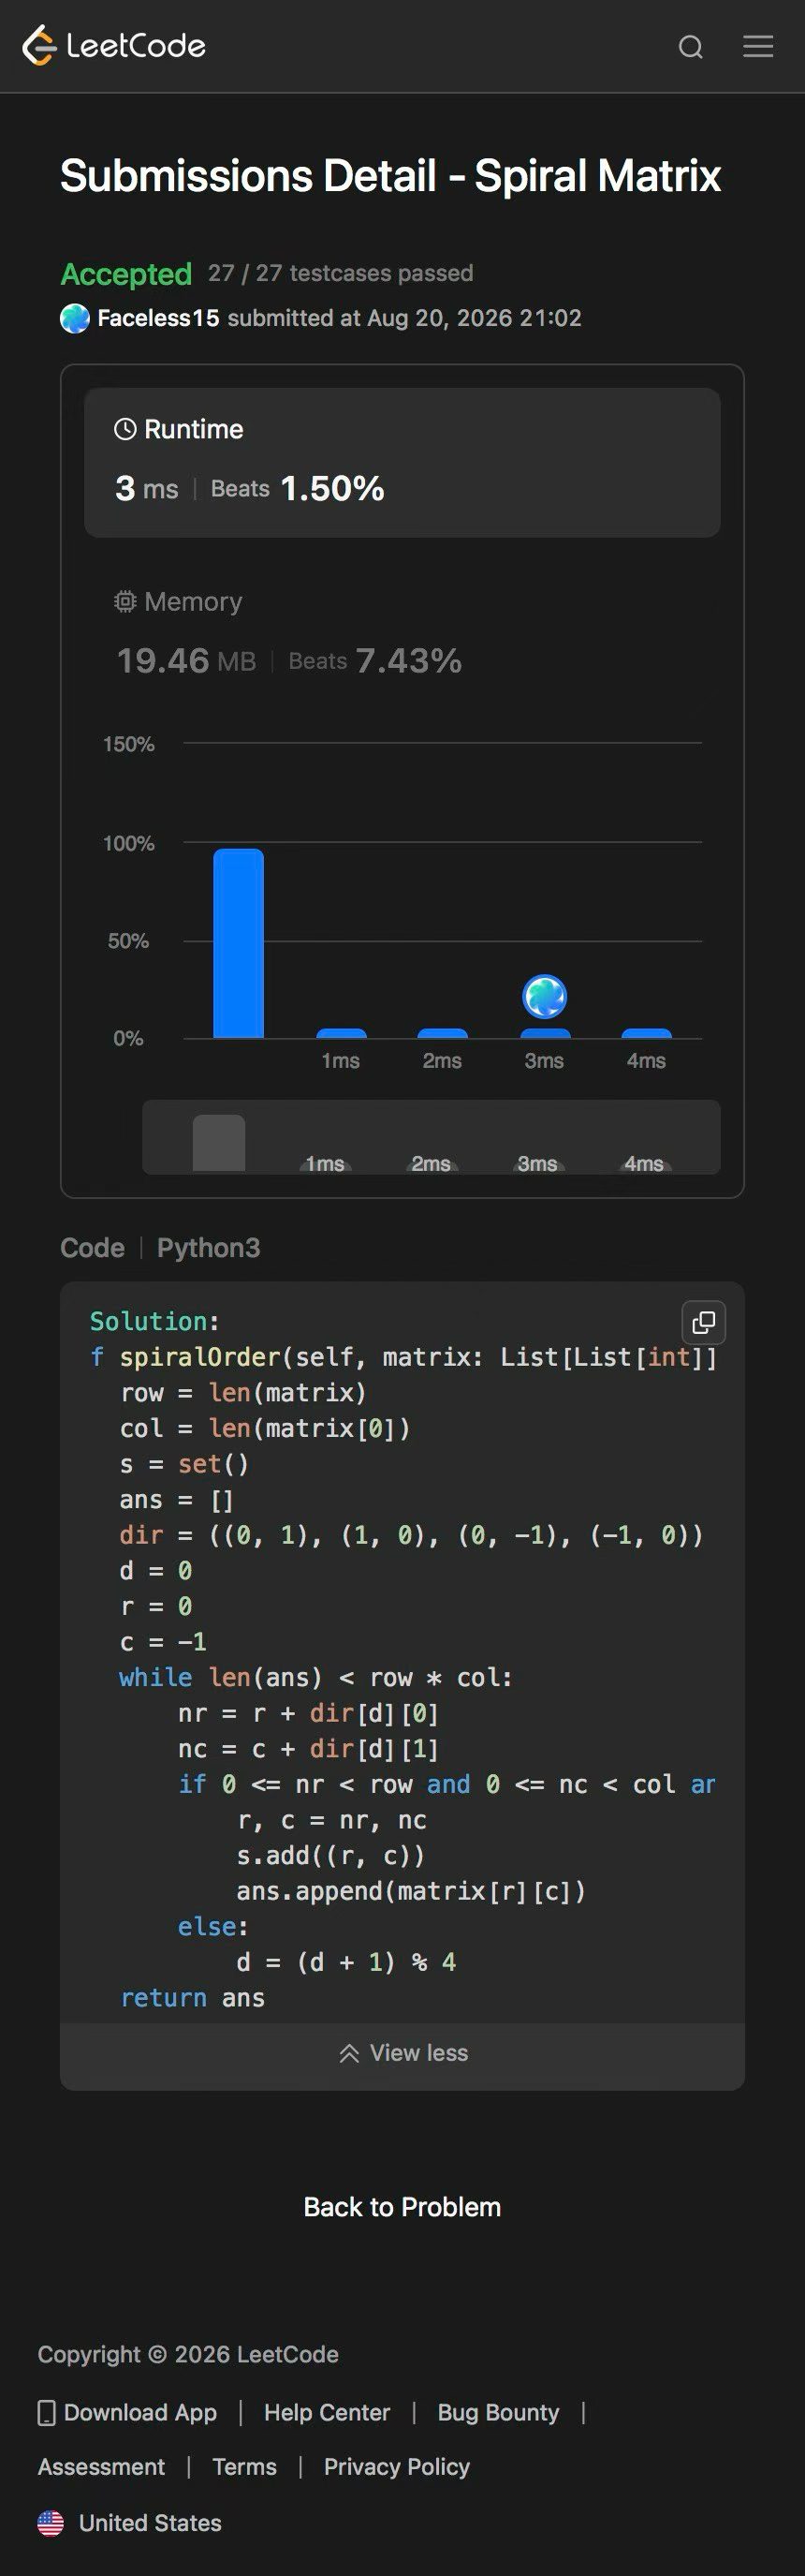Click the LeetCode logo icon
Viewport: 805px width, 2576px height.
click(39, 46)
